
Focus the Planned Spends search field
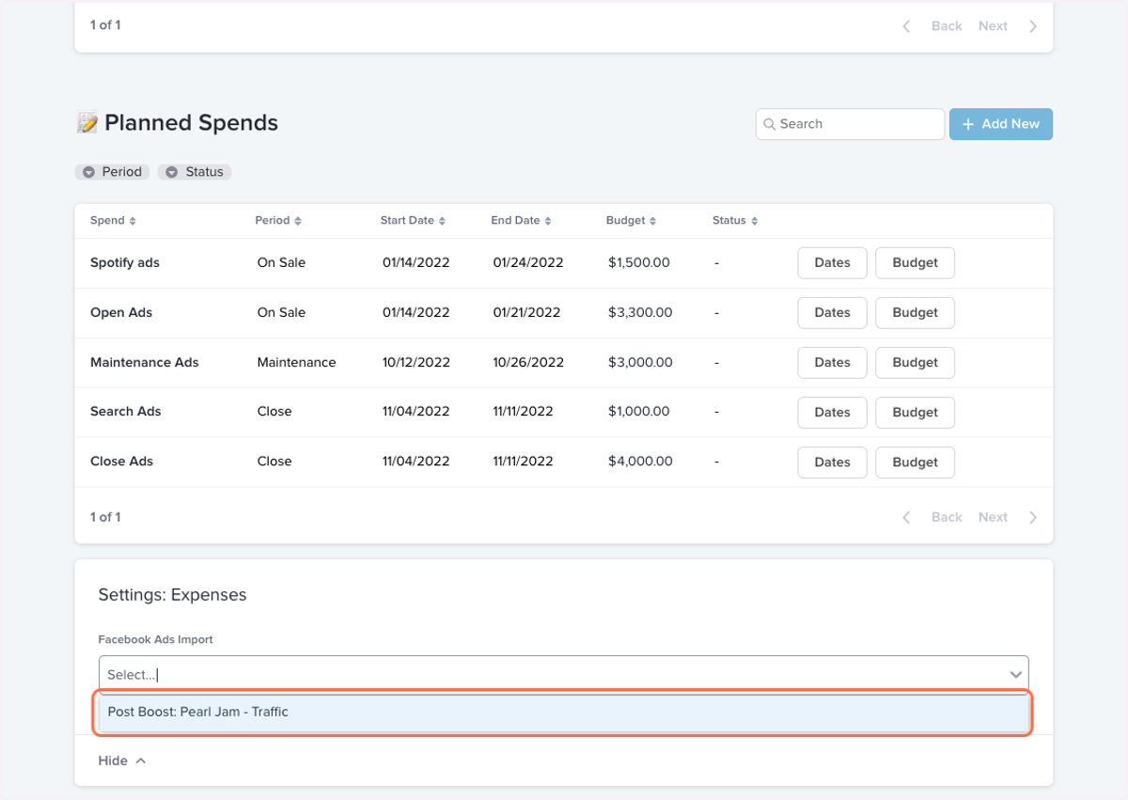pyautogui.click(x=851, y=124)
